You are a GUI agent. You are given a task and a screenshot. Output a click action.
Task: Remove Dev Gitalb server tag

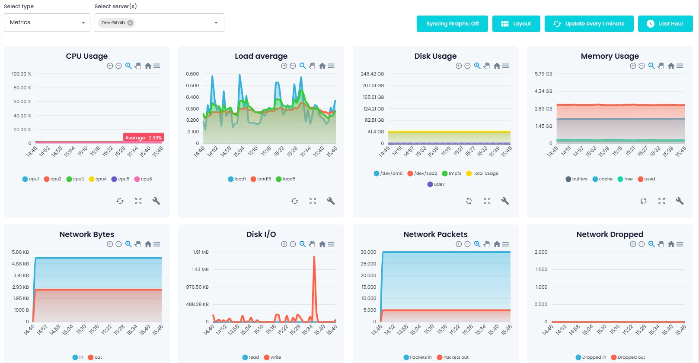(130, 23)
